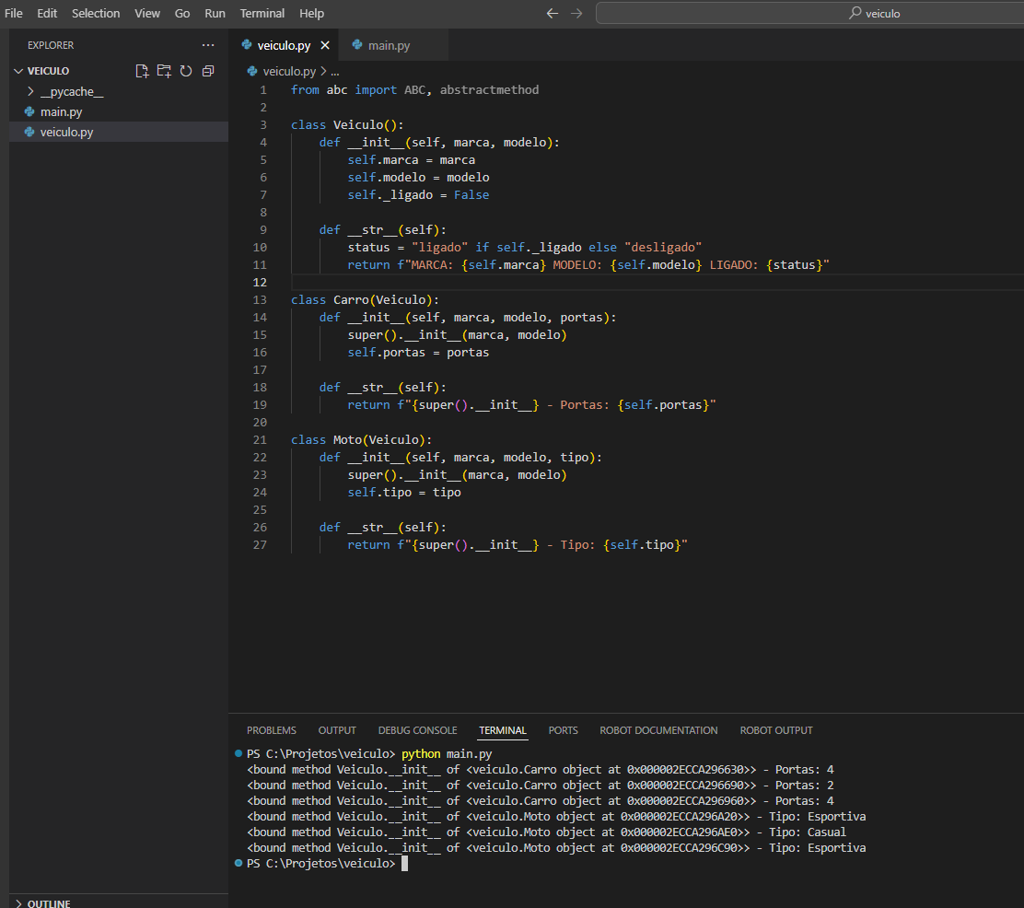Click the "from abc import ABC, abstractmethod" line
The width and height of the screenshot is (1024, 908).
pyautogui.click(x=414, y=89)
